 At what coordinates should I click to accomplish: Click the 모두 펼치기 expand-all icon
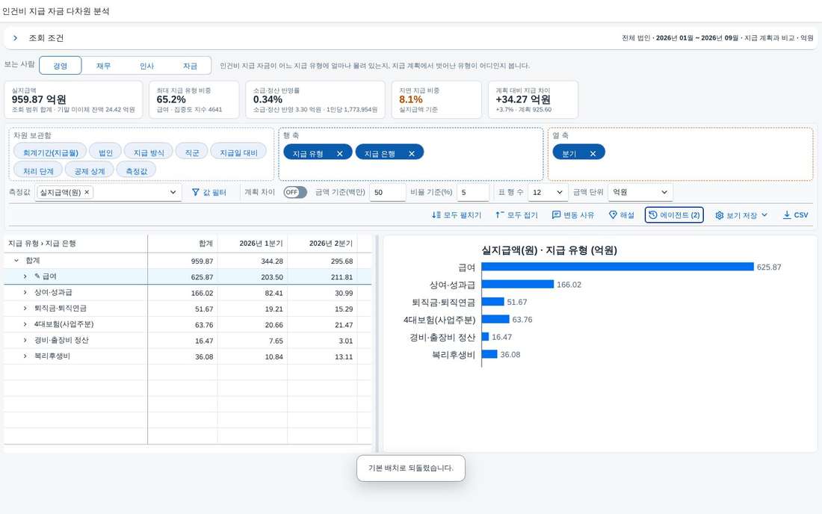point(436,215)
